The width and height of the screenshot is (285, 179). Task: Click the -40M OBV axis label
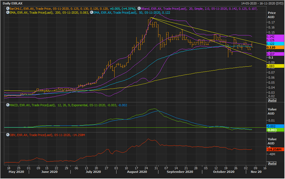pyautogui.click(x=272, y=154)
